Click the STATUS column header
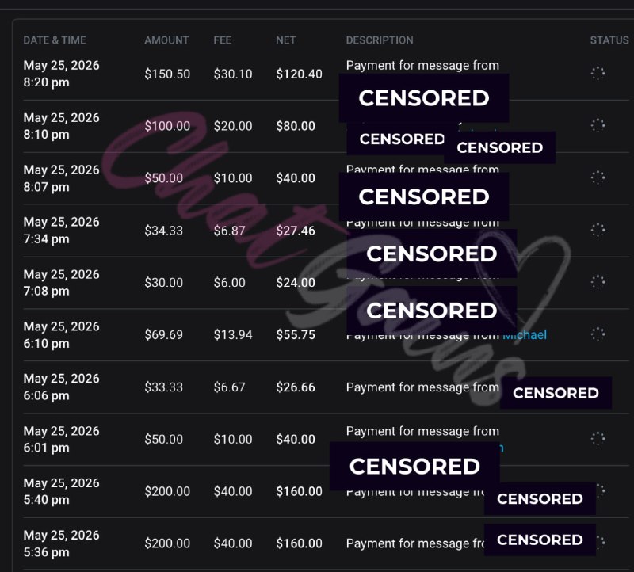Screen dimensions: 634x572 [609, 40]
